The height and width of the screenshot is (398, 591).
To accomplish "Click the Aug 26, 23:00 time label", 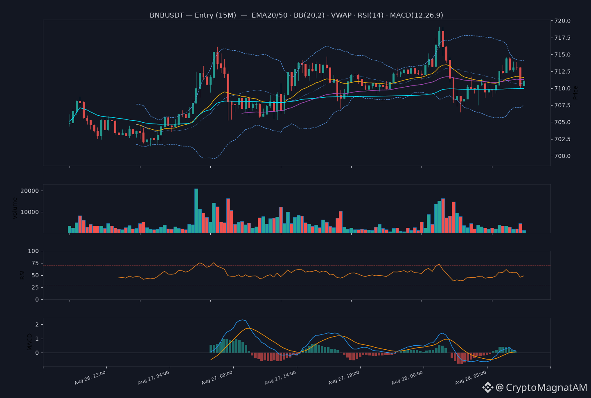I will (90, 378).
